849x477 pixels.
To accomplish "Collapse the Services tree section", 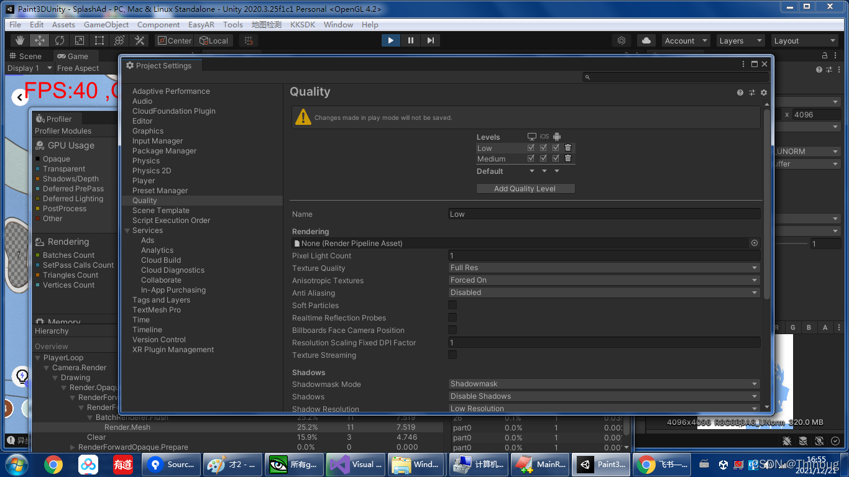I will (127, 230).
